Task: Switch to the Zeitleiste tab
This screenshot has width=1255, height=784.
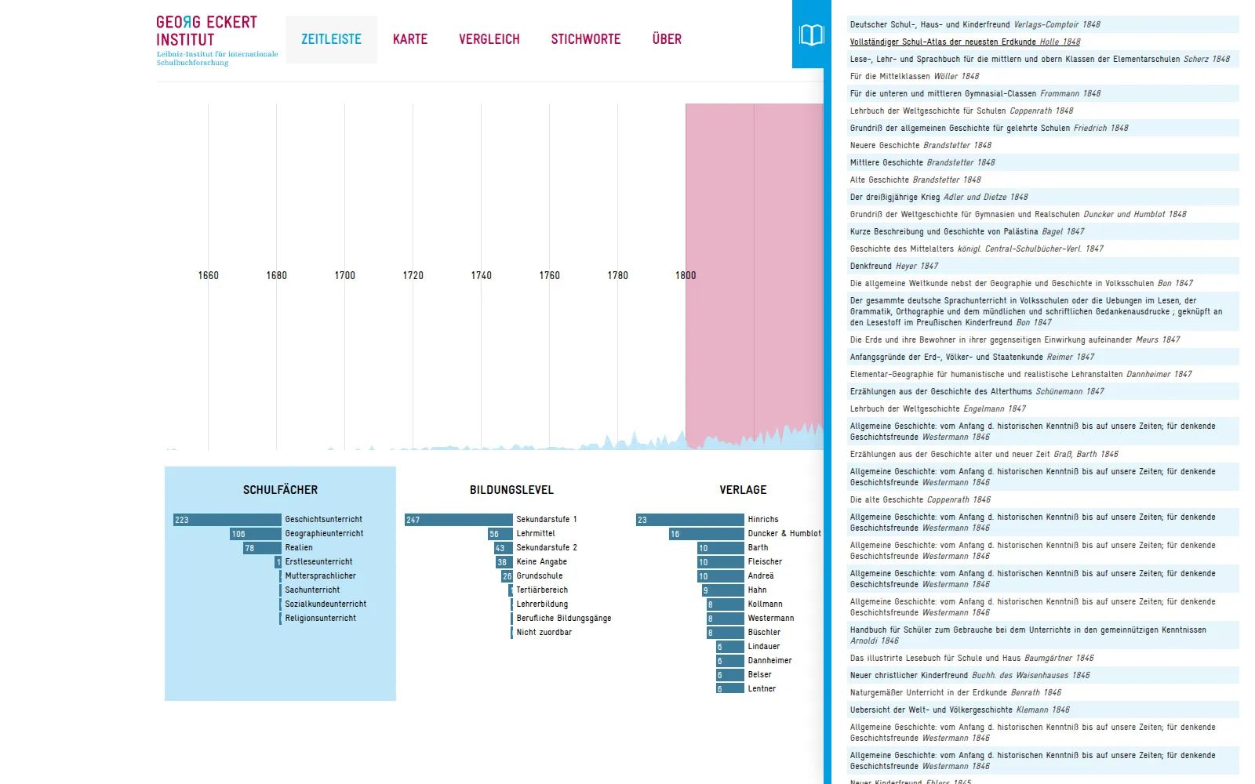Action: [331, 39]
